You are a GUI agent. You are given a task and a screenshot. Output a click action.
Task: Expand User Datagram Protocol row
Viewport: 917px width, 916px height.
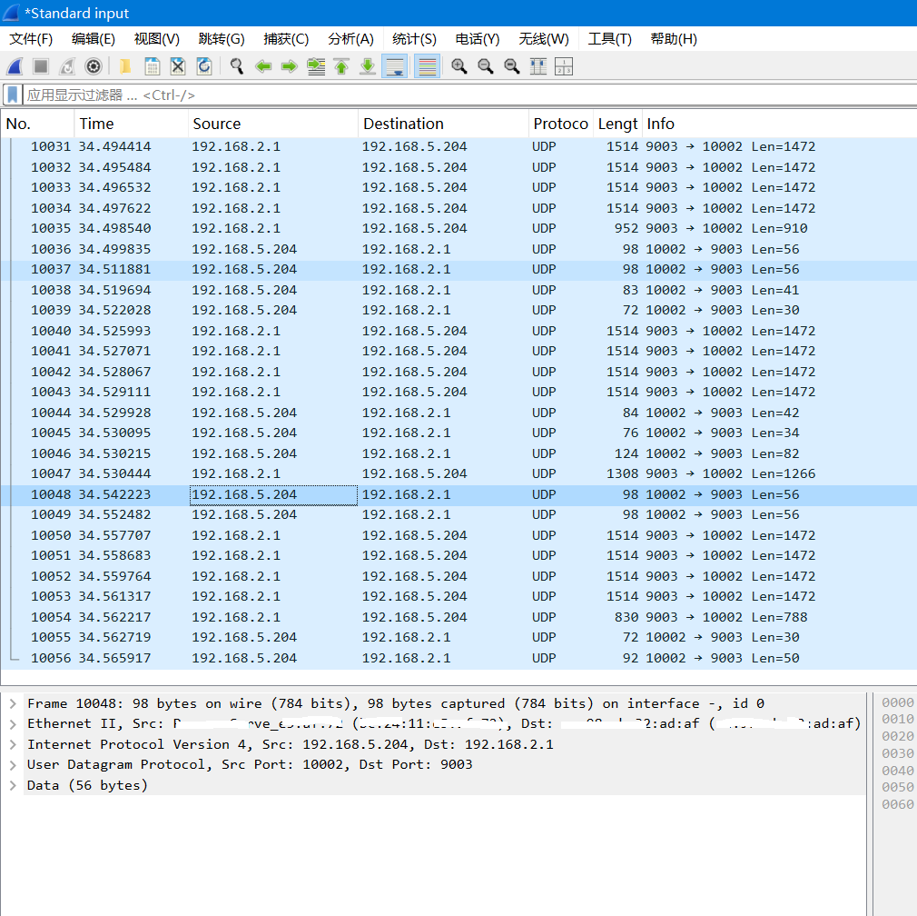[x=13, y=764]
